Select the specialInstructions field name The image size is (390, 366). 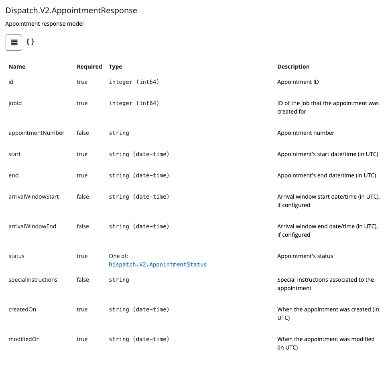[33, 280]
